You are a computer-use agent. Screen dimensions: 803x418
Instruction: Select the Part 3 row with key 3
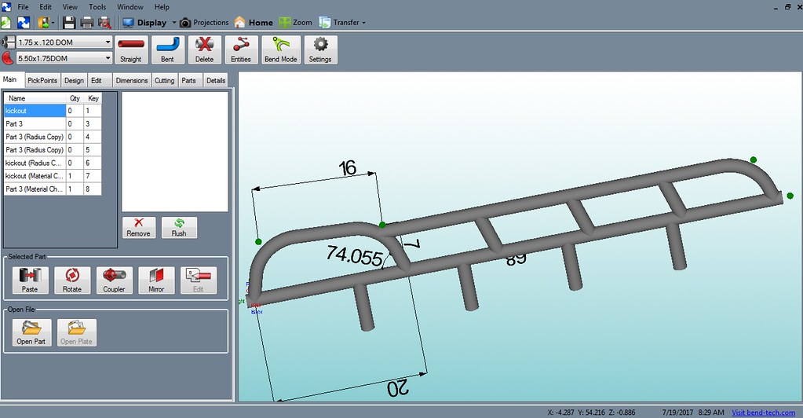click(53, 123)
